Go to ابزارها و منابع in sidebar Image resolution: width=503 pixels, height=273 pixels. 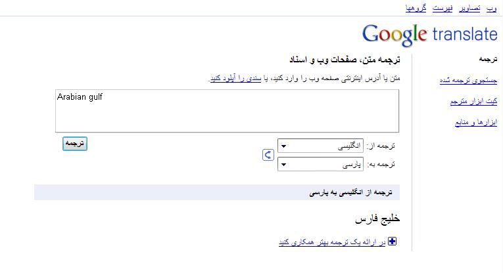pos(475,122)
